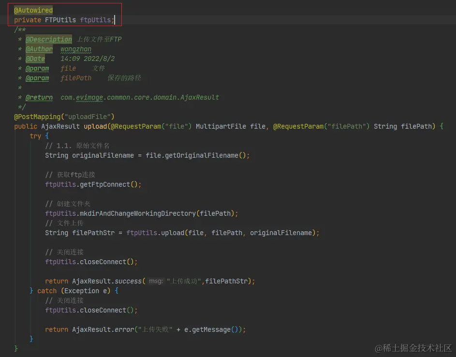
Task: Click the @param tag for filePath
Action: (x=37, y=78)
